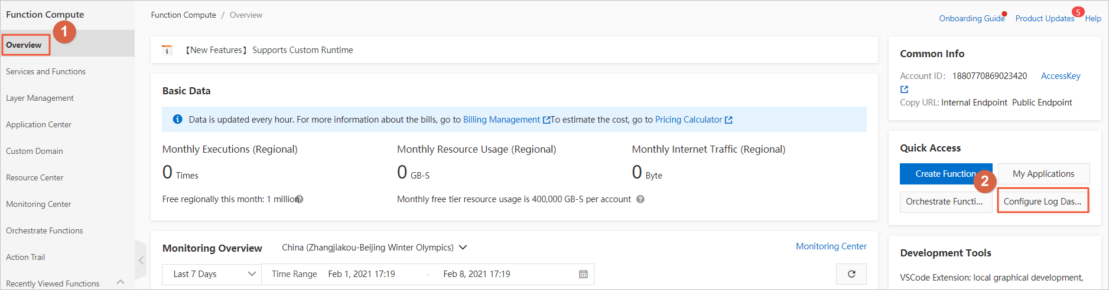This screenshot has height=290, width=1109.
Task: Collapse the sidebar with the arrow handle
Action: point(141,260)
